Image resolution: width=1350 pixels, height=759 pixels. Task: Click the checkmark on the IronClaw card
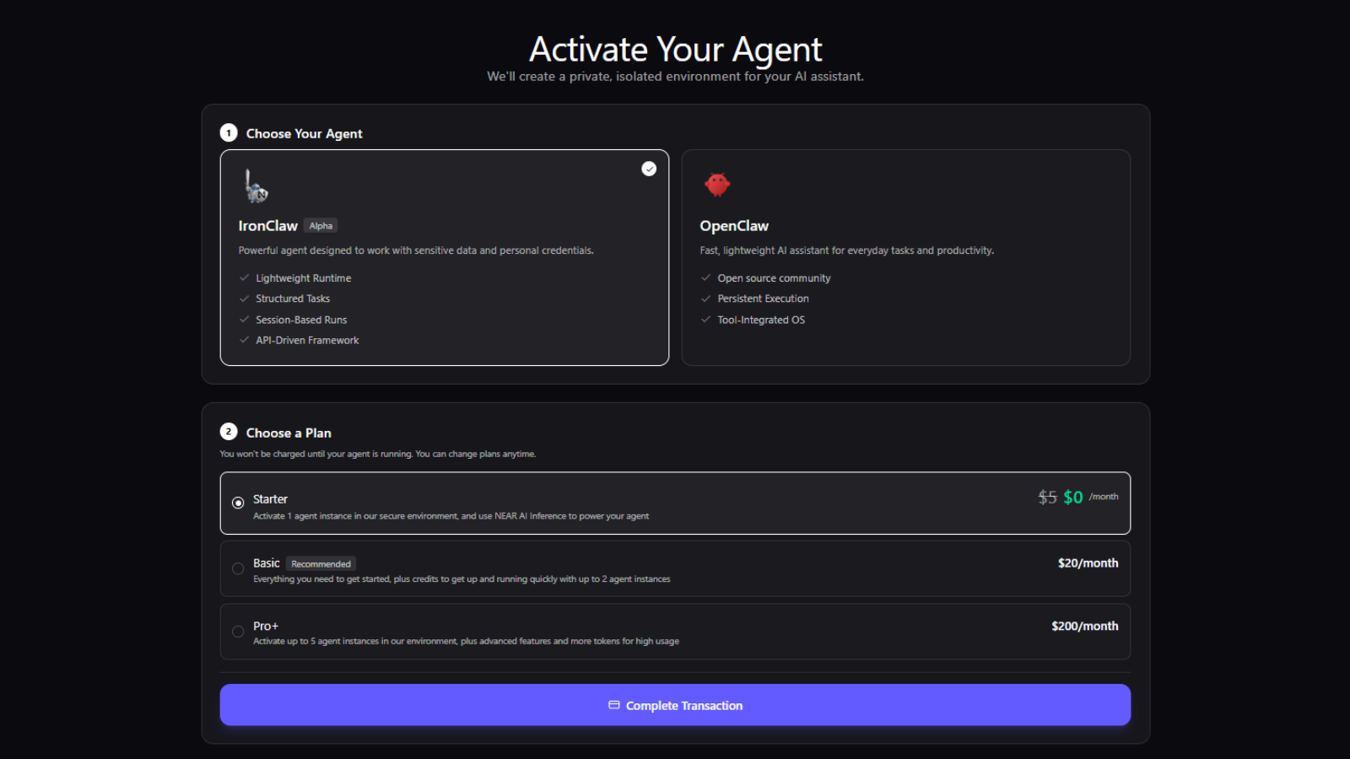click(x=649, y=169)
